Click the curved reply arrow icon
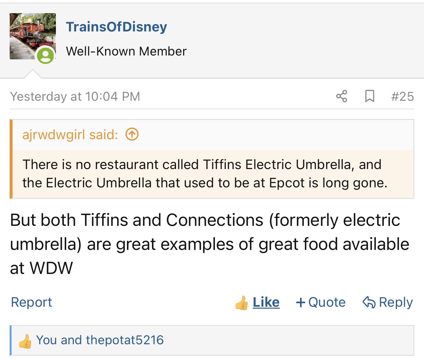Image resolution: width=424 pixels, height=359 pixels. click(369, 302)
